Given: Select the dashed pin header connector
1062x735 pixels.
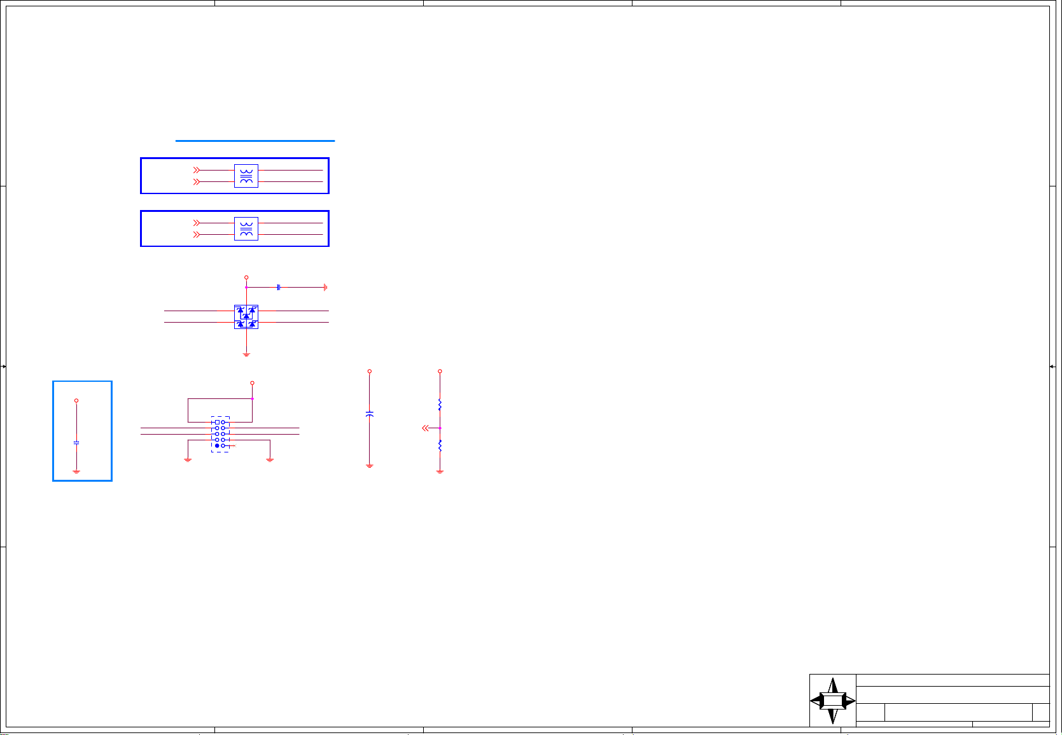Looking at the screenshot, I should [x=220, y=434].
